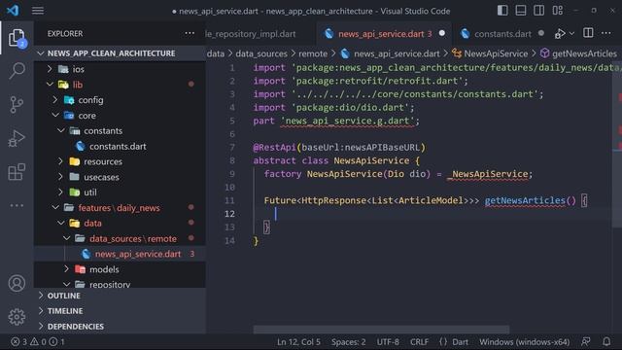The image size is (622, 350).
Task: Click the horizontal editor scrollbar
Action: [381, 329]
